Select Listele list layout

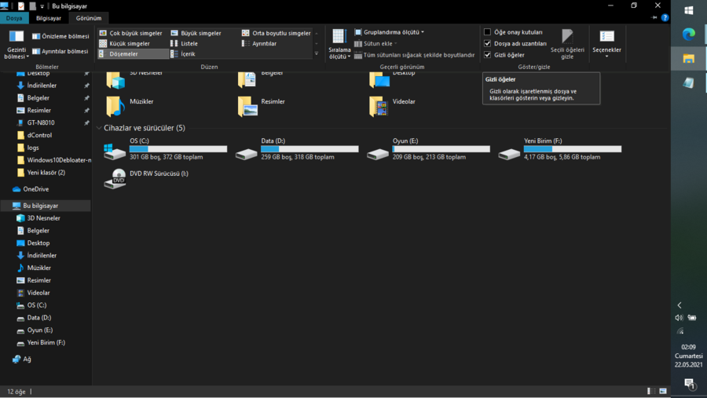coord(185,43)
